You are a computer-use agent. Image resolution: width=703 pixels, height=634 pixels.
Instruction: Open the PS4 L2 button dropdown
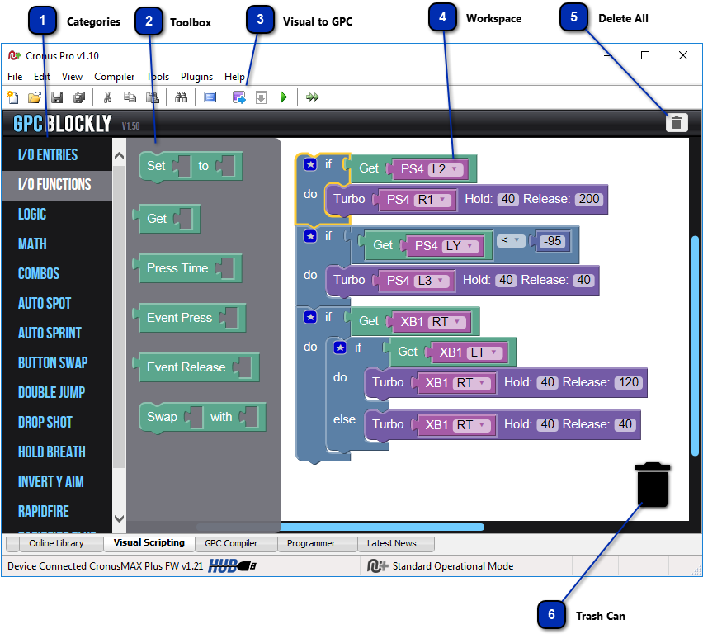(x=446, y=168)
